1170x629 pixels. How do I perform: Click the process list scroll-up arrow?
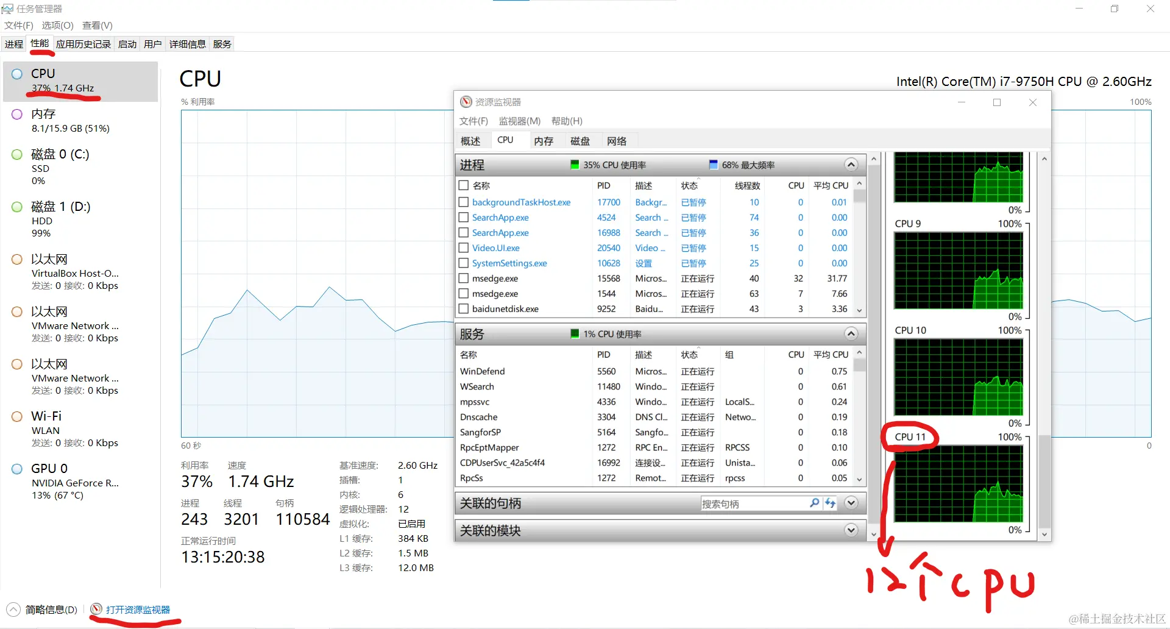(859, 183)
